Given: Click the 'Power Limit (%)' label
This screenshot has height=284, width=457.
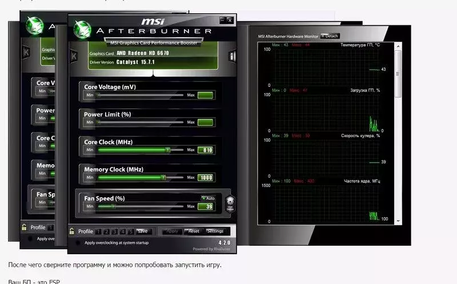Looking at the screenshot, I should click(x=107, y=114).
